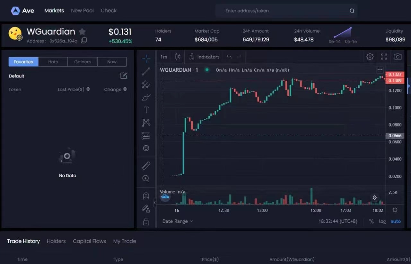The height and width of the screenshot is (264, 411).
Task: Toggle percent scale on chart
Action: coord(372,221)
